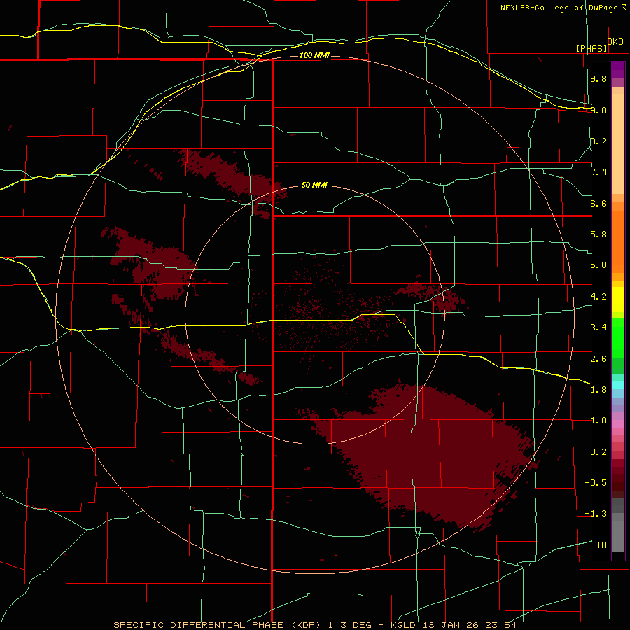Viewport: 630px width, 630px height.
Task: Click the 100 NMI range ring label
Action: point(314,55)
